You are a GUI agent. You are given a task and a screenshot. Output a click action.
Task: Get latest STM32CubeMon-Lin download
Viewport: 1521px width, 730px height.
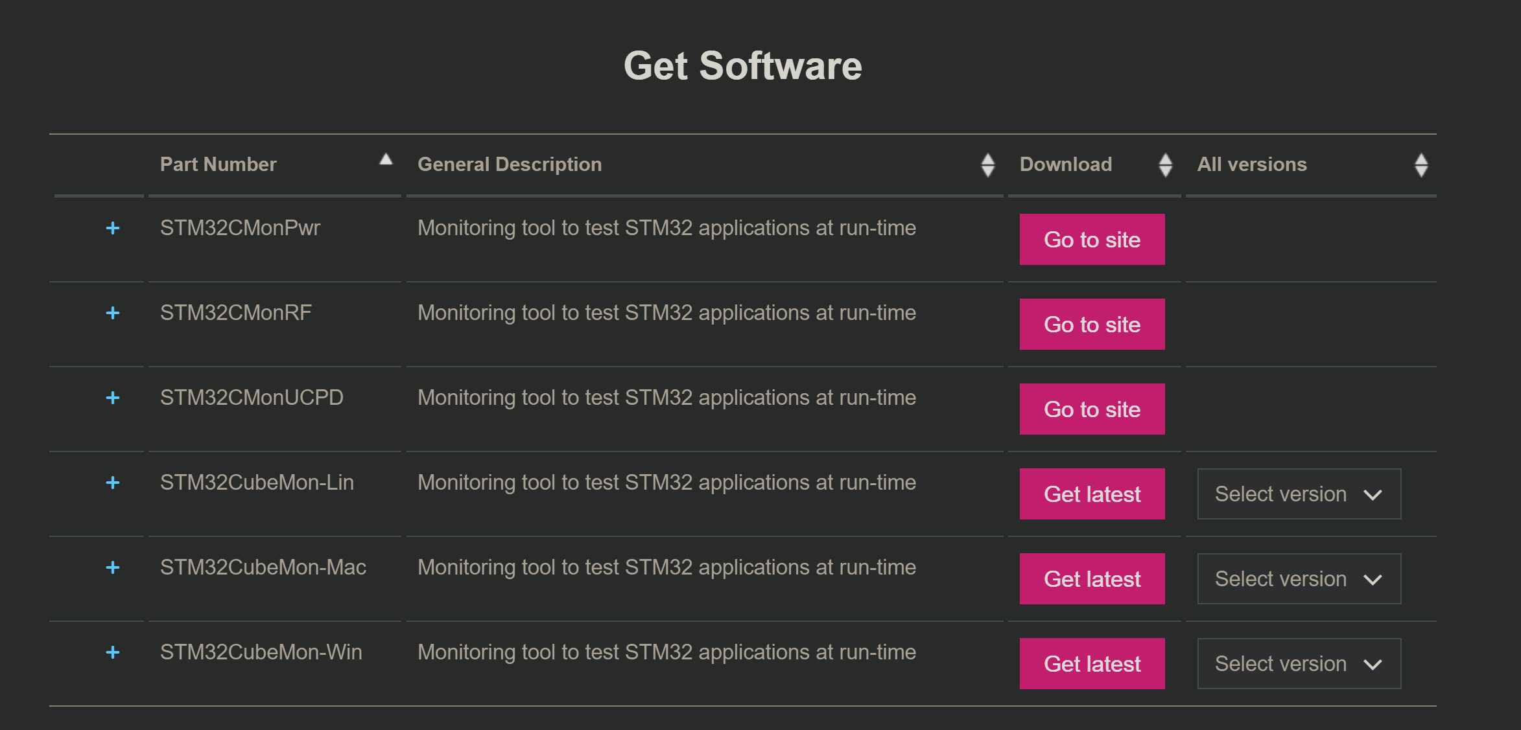click(x=1092, y=494)
